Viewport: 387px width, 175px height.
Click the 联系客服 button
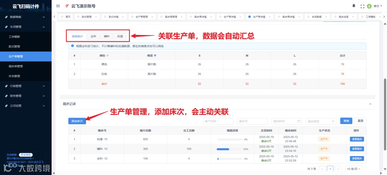click(25, 155)
